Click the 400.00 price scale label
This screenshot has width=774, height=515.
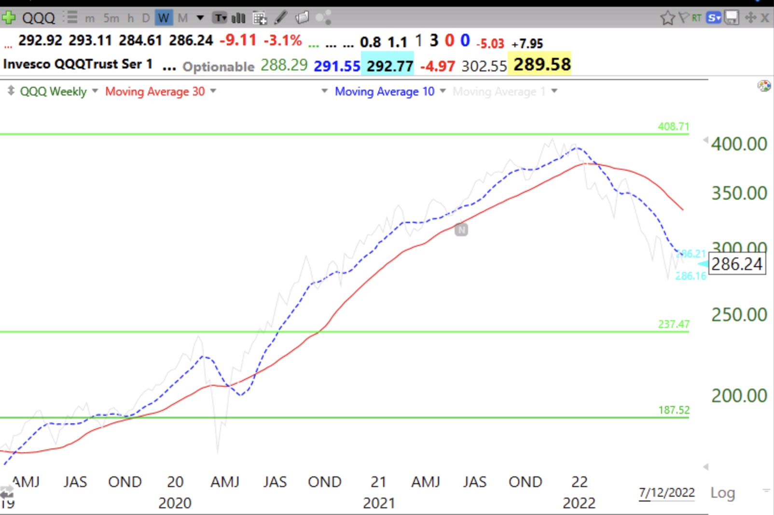pos(739,144)
